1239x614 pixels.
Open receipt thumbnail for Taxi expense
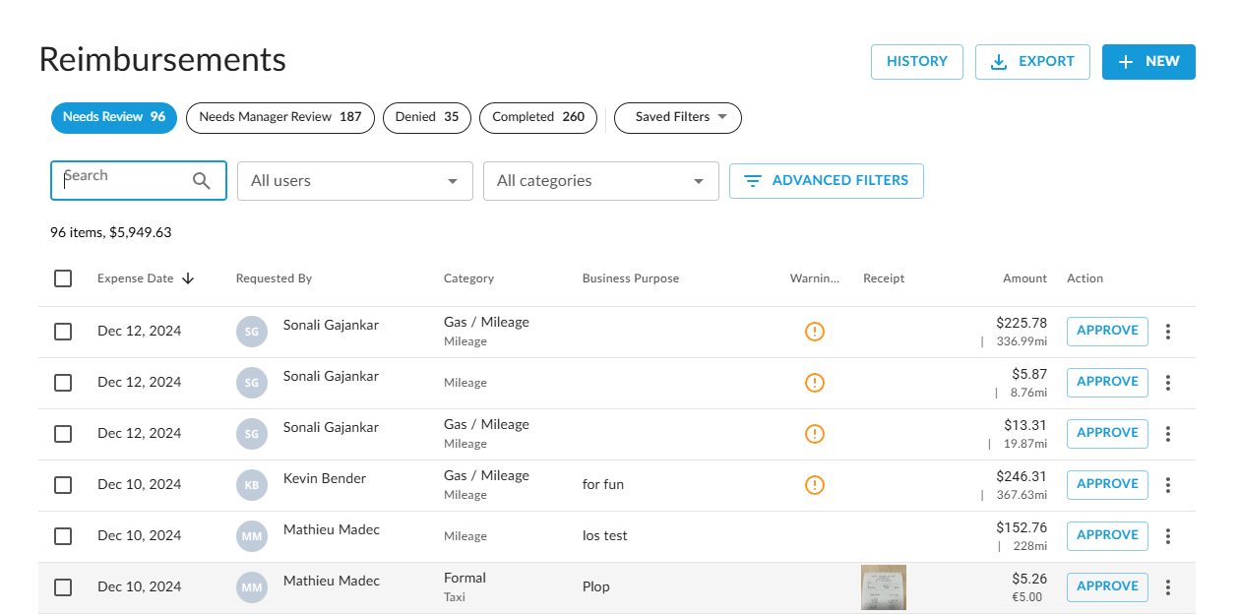[883, 587]
